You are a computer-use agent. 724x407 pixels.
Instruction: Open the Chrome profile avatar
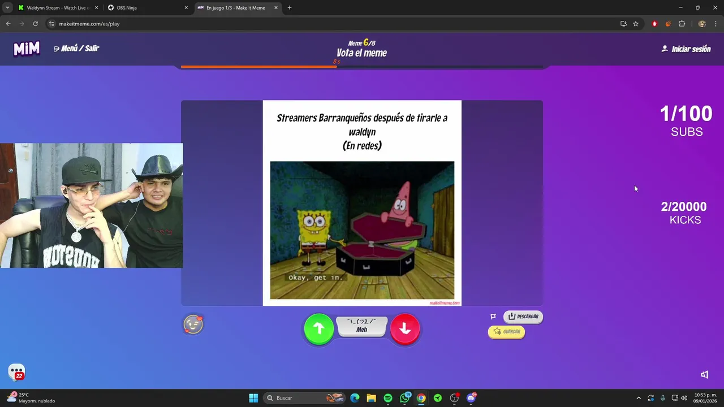(702, 24)
